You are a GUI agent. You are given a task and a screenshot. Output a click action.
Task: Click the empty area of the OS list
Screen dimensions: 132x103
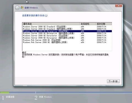pos(67,47)
